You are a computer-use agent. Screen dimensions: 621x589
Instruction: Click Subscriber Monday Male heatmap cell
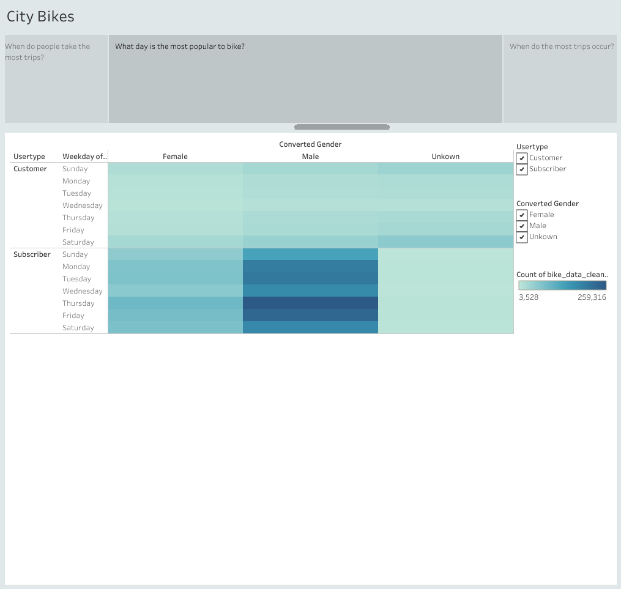pos(311,267)
